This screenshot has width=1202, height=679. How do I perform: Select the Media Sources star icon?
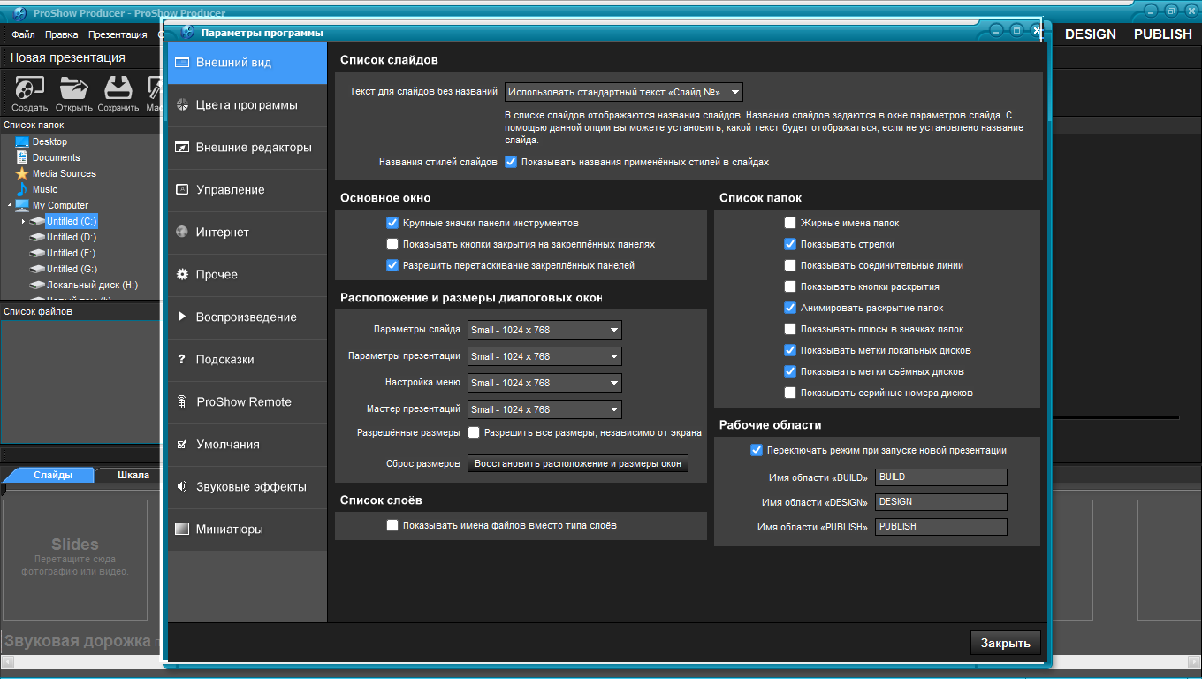click(x=22, y=173)
